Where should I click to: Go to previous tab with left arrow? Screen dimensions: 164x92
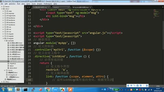28,7
